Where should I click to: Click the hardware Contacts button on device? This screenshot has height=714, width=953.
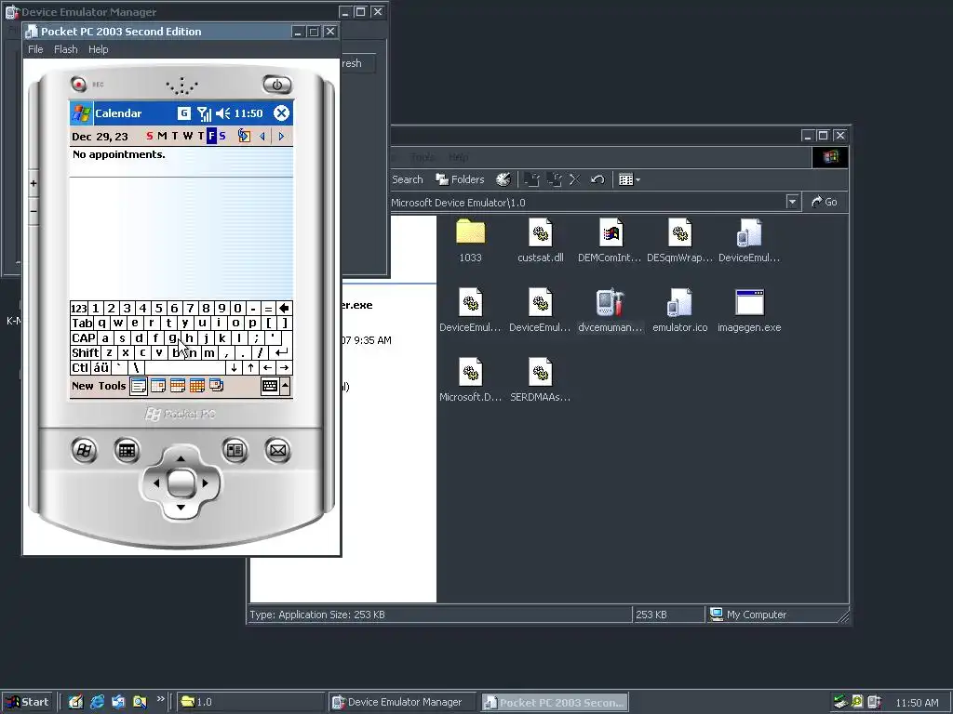(235, 451)
